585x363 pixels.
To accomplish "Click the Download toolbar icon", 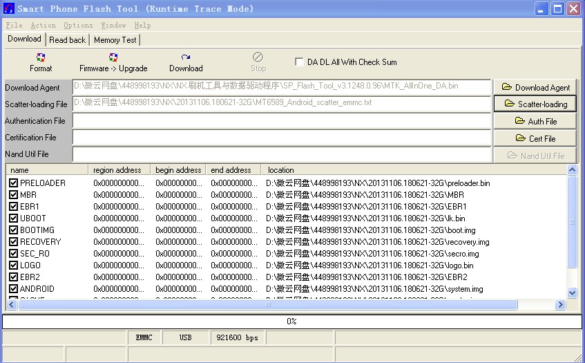I will [x=186, y=57].
